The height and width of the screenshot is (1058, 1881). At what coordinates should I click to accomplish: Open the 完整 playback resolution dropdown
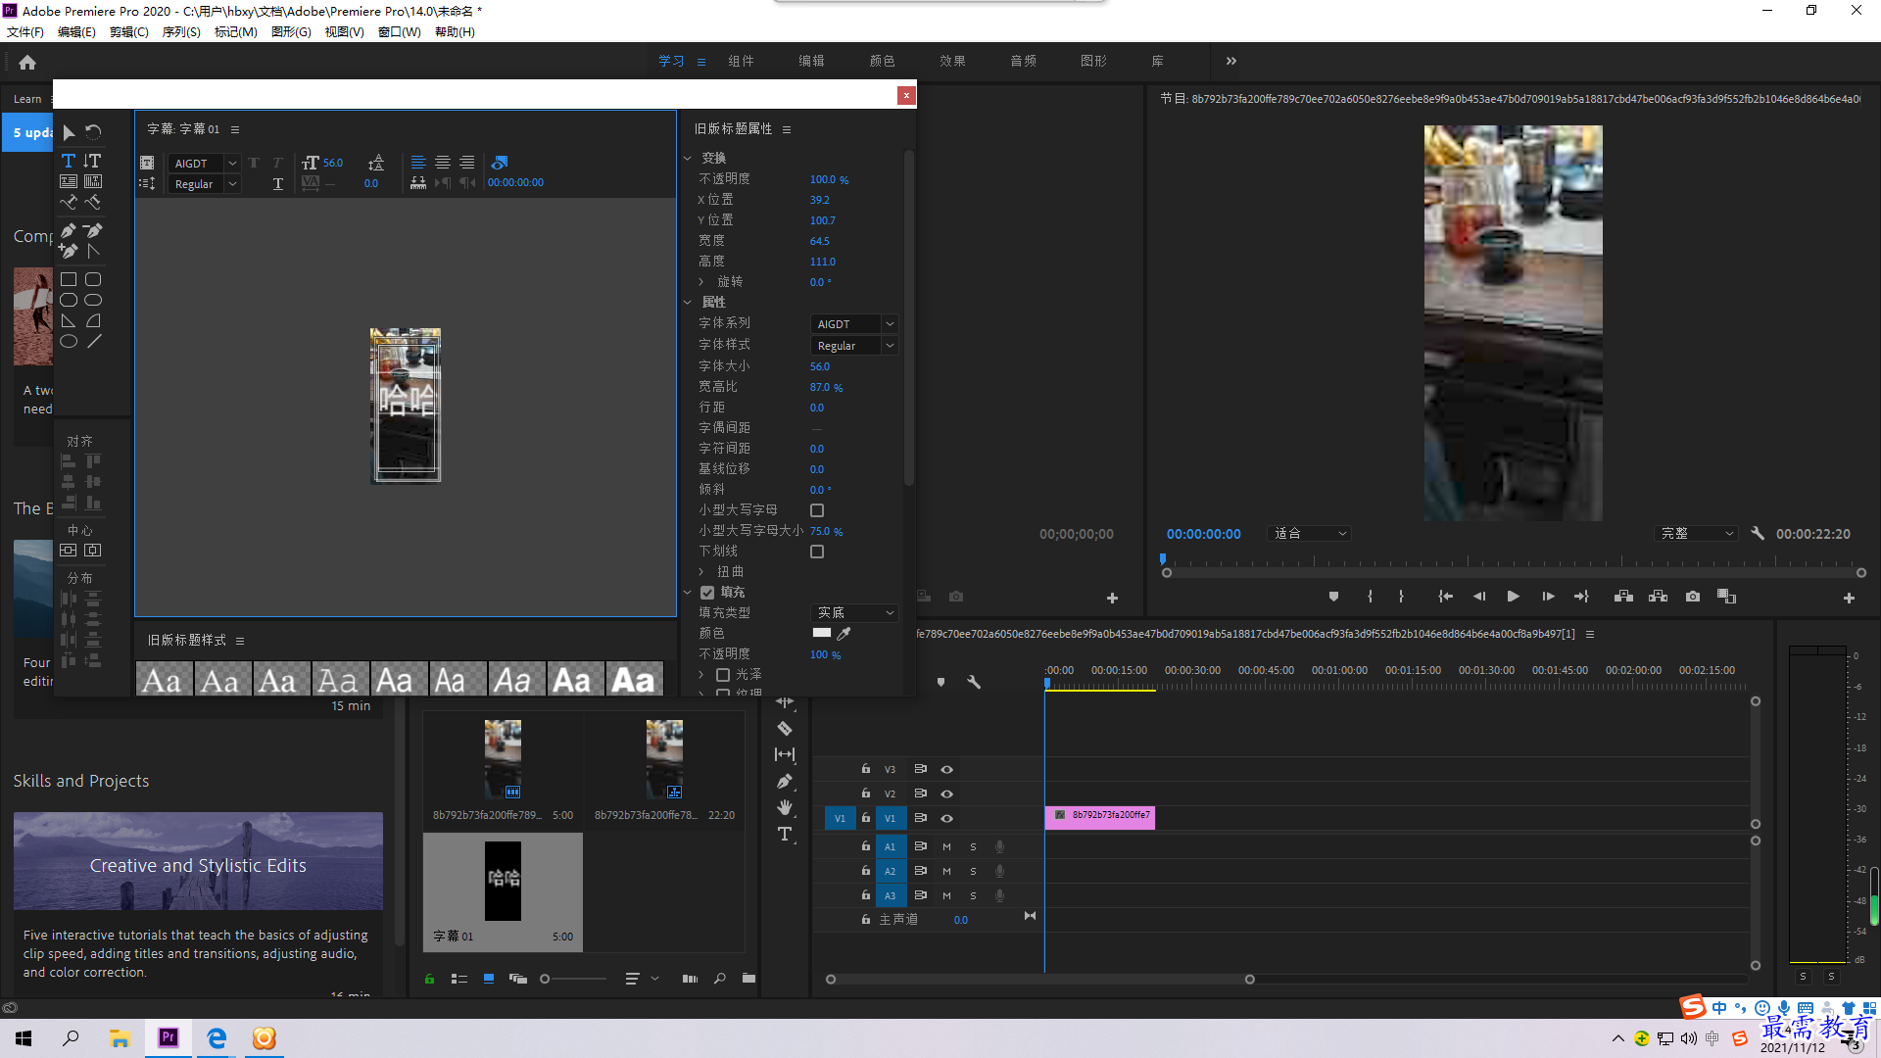point(1696,534)
